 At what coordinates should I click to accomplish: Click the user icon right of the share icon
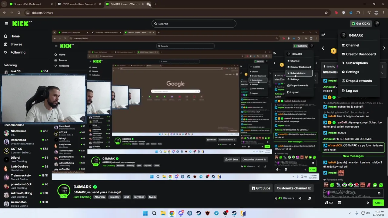coord(309,198)
